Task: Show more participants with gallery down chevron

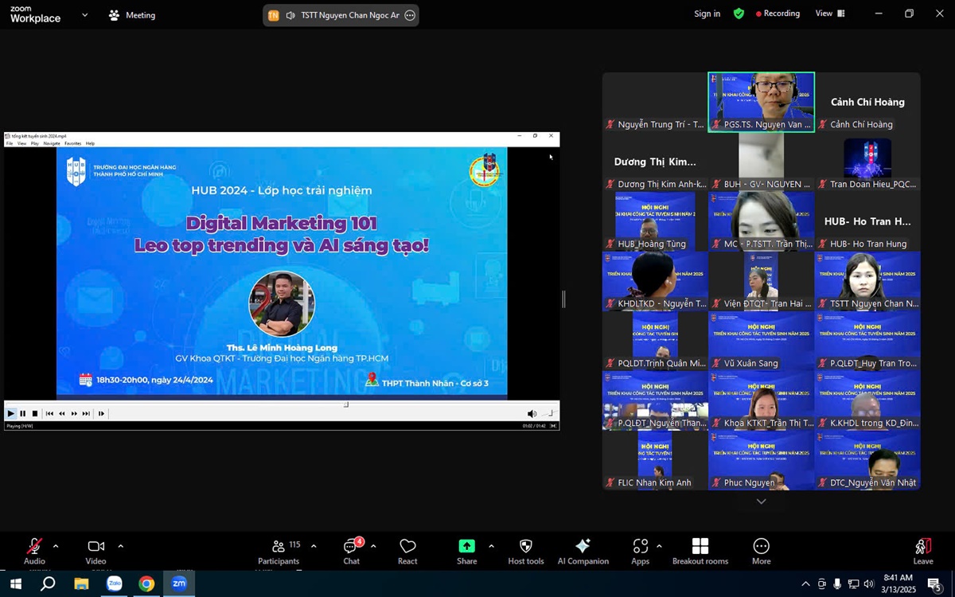Action: [762, 501]
